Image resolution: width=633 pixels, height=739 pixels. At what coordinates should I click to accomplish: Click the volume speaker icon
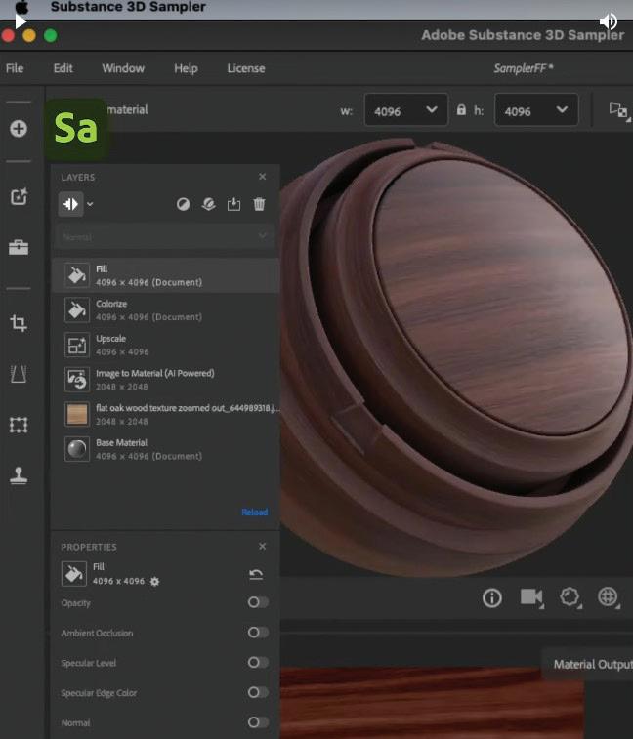pos(609,21)
